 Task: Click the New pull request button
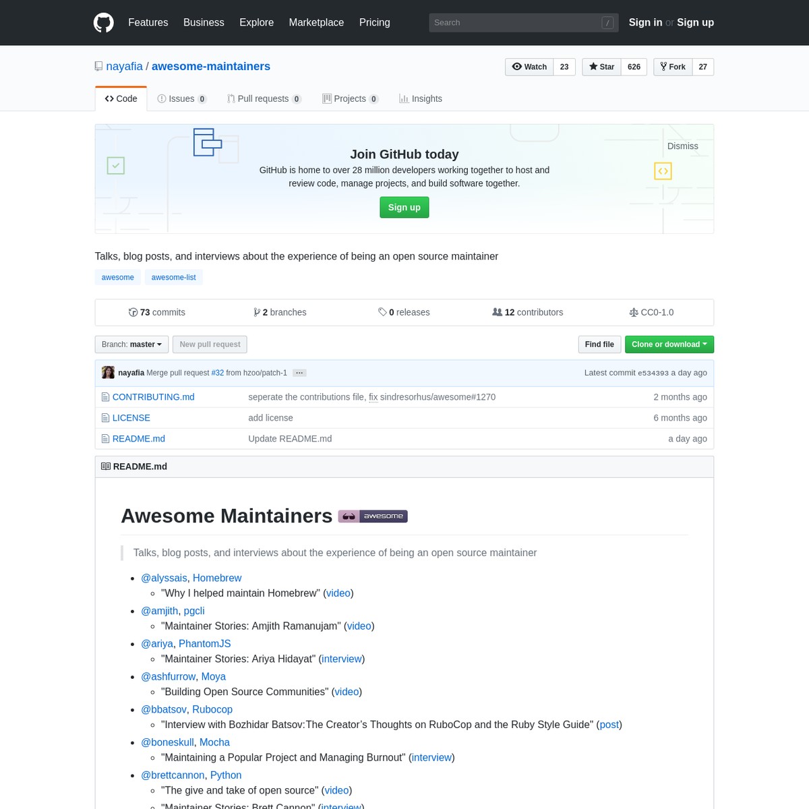210,344
